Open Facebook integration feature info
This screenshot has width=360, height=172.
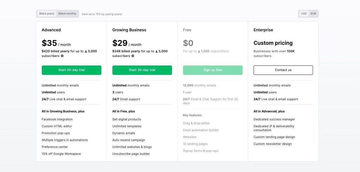(x=57, y=119)
